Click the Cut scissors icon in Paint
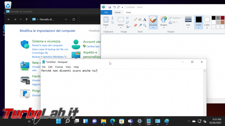 [112, 18]
